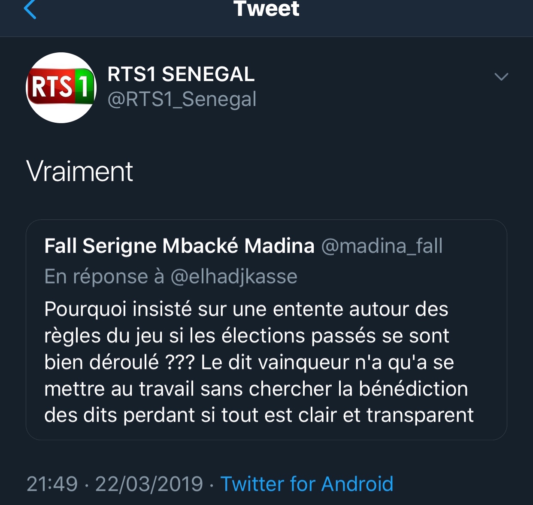533x505 pixels.
Task: Tap the 21:49 timestamp
Action: (x=52, y=484)
